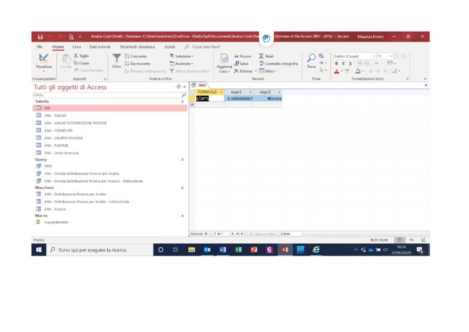This screenshot has width=469, height=332.
Task: Toggle bold text formatting
Action: click(336, 63)
